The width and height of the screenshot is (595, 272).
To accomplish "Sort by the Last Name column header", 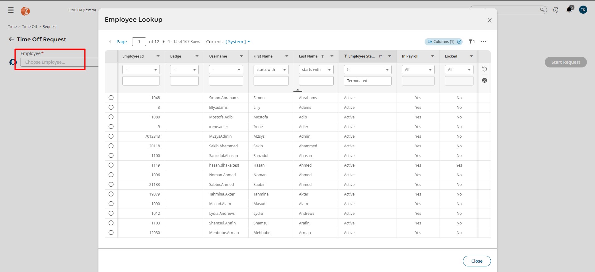I will coord(308,56).
